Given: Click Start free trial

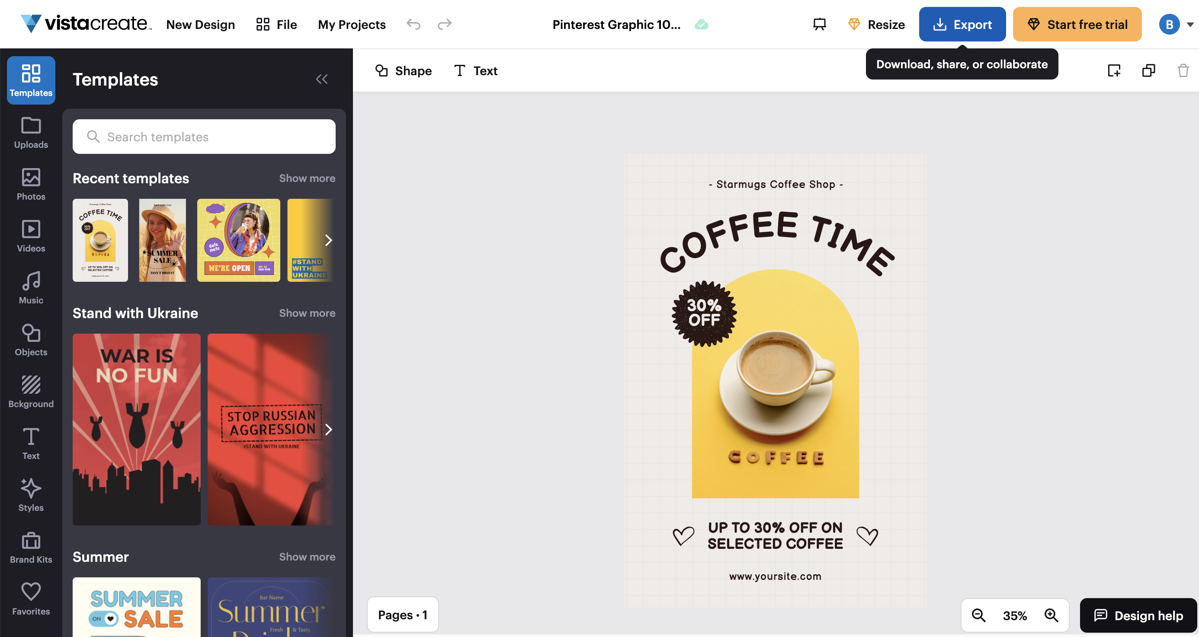Looking at the screenshot, I should click(1077, 24).
